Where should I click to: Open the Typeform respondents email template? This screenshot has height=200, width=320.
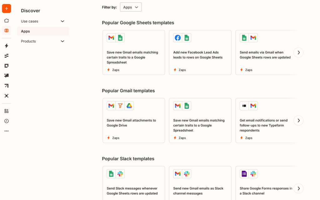click(x=267, y=120)
